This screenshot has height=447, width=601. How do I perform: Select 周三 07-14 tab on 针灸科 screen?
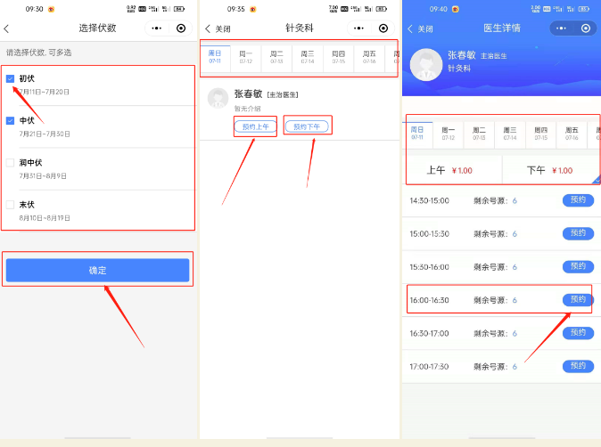tap(308, 57)
